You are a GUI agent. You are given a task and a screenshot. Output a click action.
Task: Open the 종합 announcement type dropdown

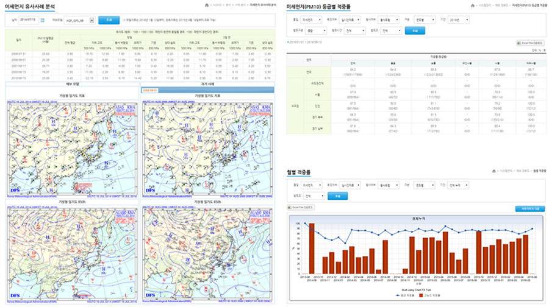pyautogui.click(x=316, y=31)
